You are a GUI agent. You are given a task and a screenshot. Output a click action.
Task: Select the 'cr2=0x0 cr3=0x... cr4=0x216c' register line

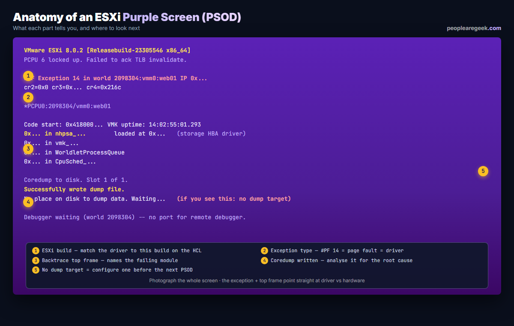click(72, 88)
